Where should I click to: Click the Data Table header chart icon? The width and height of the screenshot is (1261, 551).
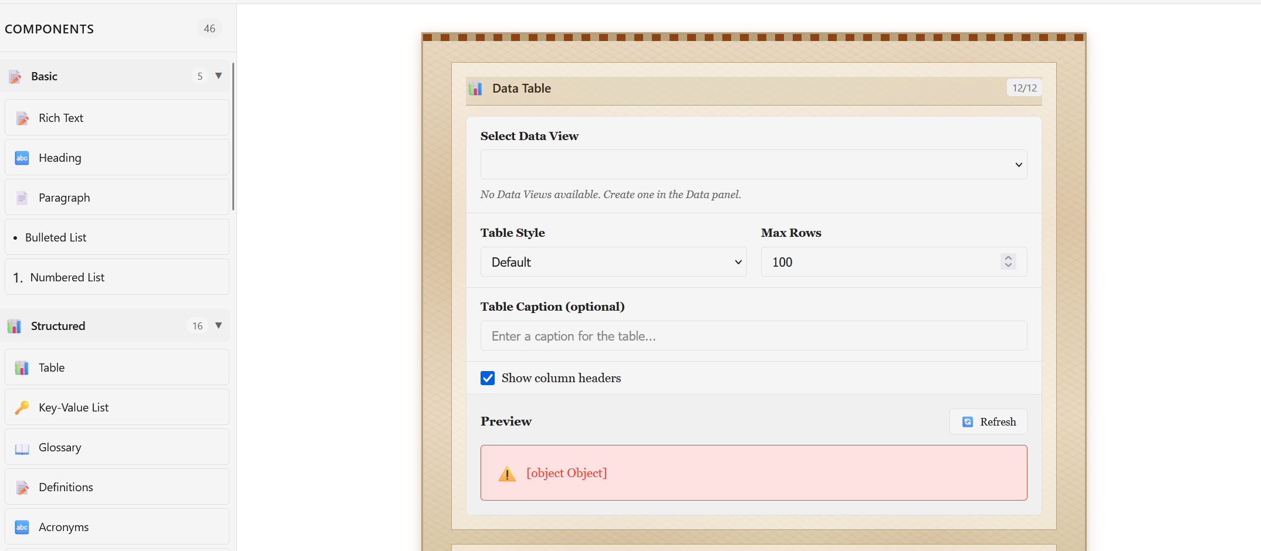[x=475, y=89]
